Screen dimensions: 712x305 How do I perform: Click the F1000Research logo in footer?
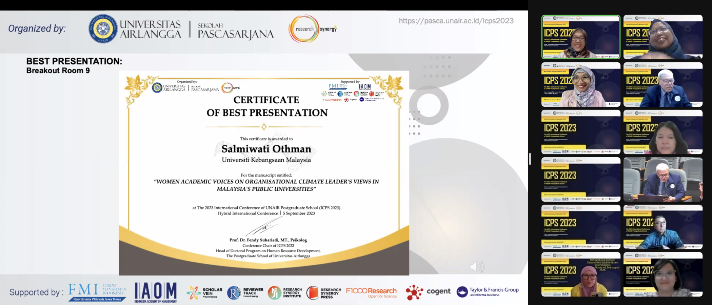pos(371,292)
